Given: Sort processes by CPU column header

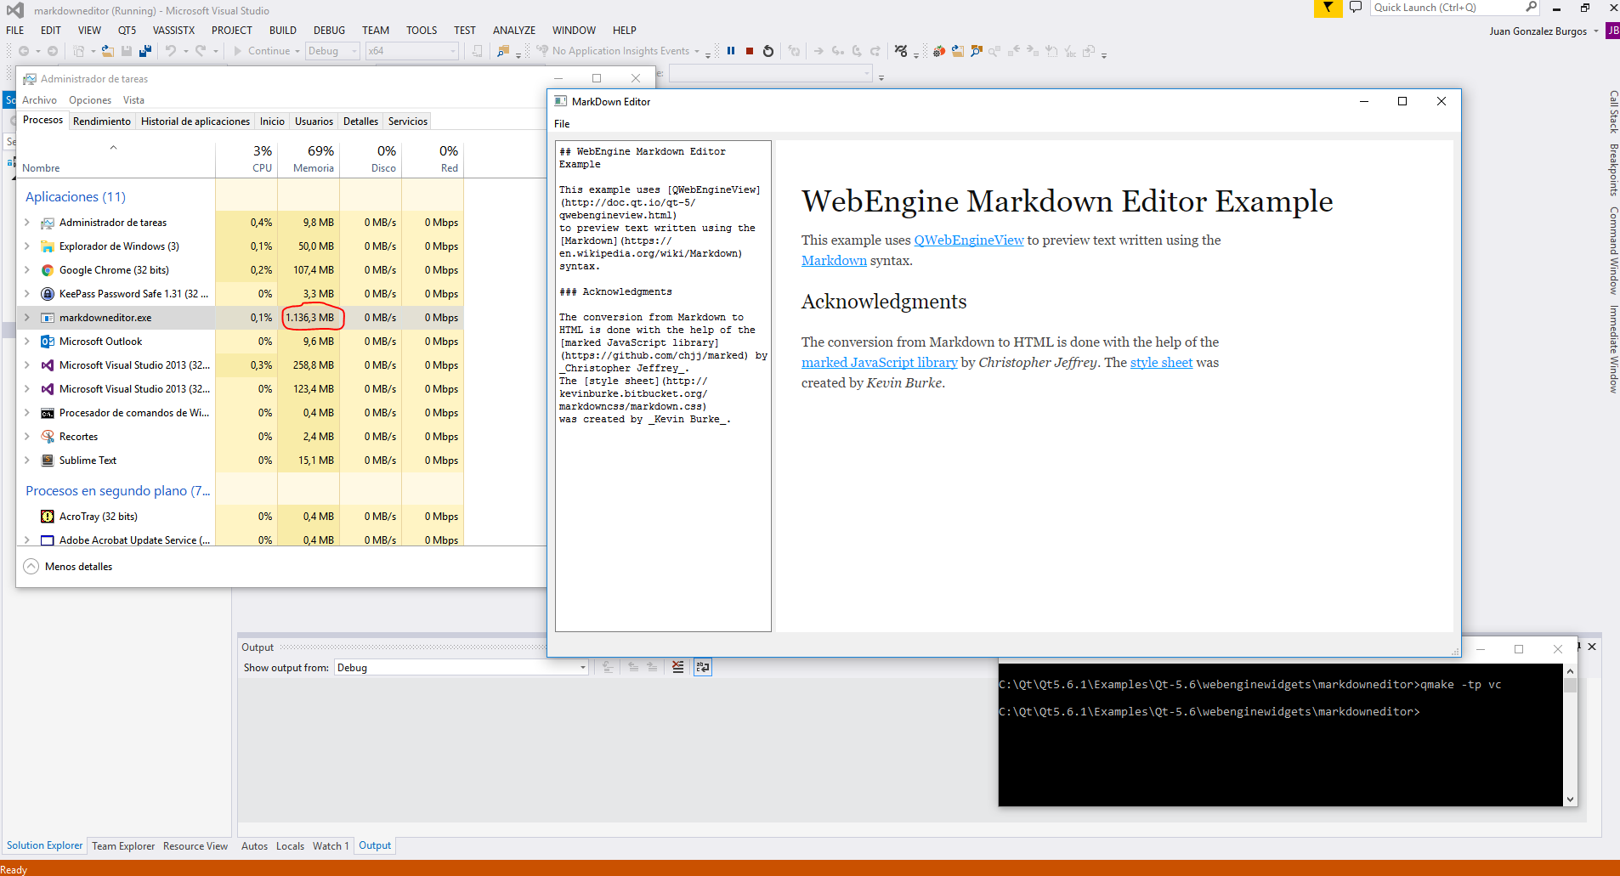Looking at the screenshot, I should coord(246,158).
